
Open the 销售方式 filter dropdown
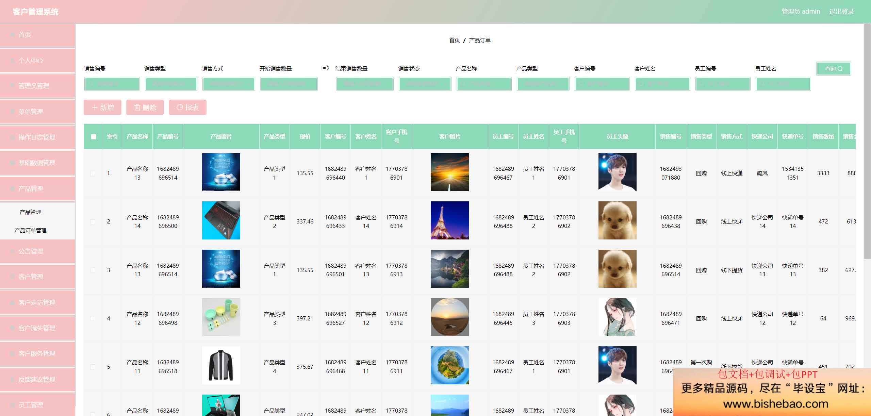tap(229, 84)
